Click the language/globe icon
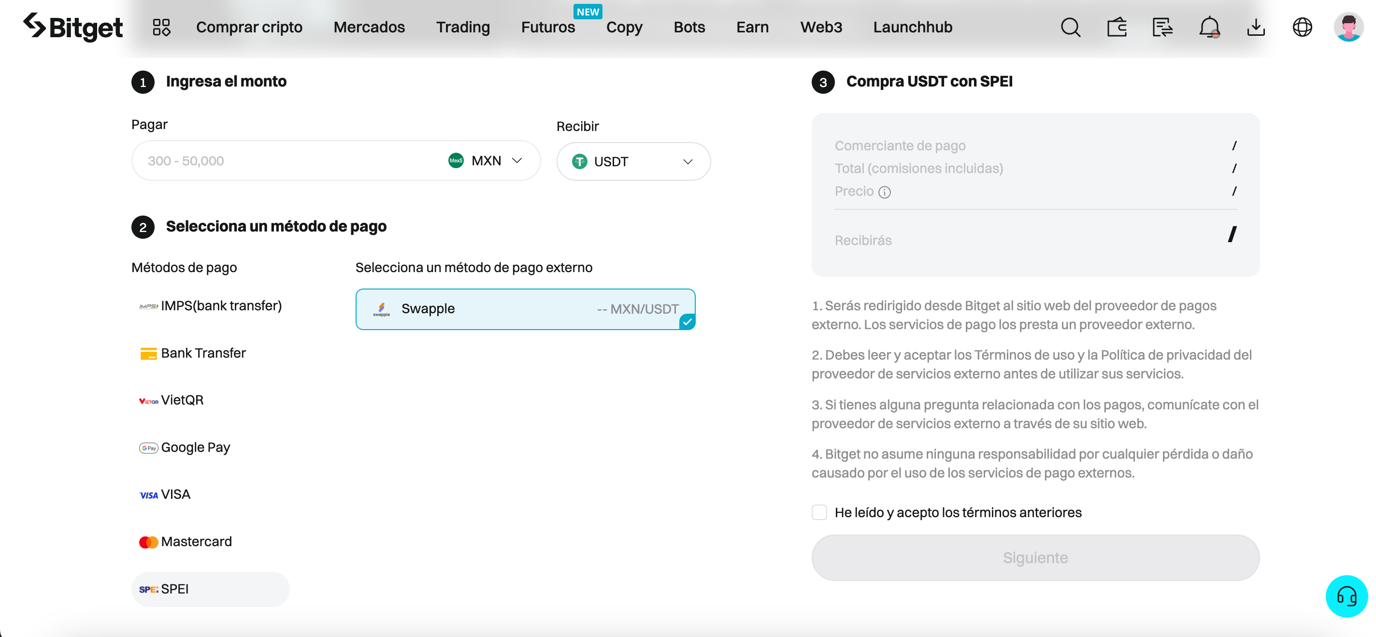 click(1302, 26)
